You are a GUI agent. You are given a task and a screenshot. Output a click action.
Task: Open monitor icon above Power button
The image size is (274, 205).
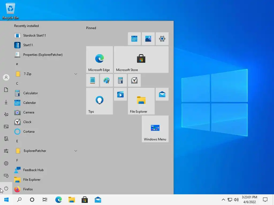click(x=6, y=176)
